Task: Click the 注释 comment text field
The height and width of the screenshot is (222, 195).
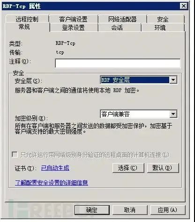Action: pyautogui.click(x=118, y=63)
